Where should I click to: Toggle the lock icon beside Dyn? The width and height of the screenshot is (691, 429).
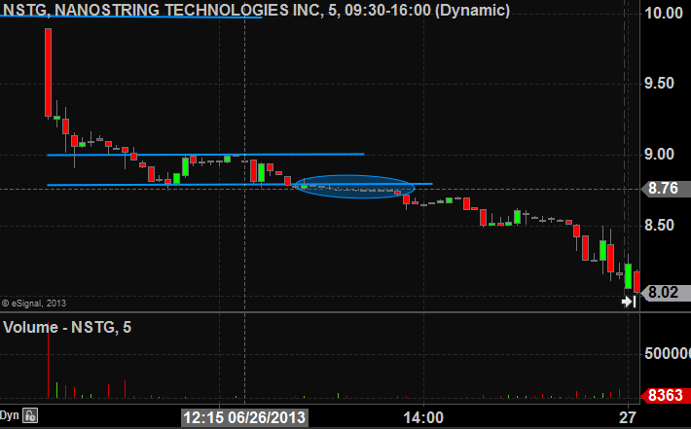(x=30, y=415)
